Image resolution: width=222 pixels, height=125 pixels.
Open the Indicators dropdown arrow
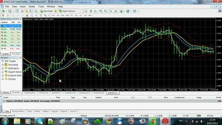[124, 11]
